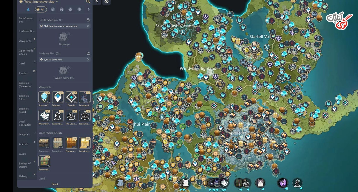Open Fishing category

pos(23,176)
